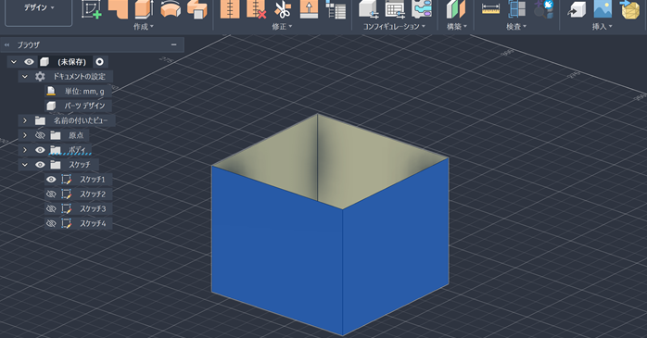
Task: Hide the スケッチ sketches folder
Action: 40,165
